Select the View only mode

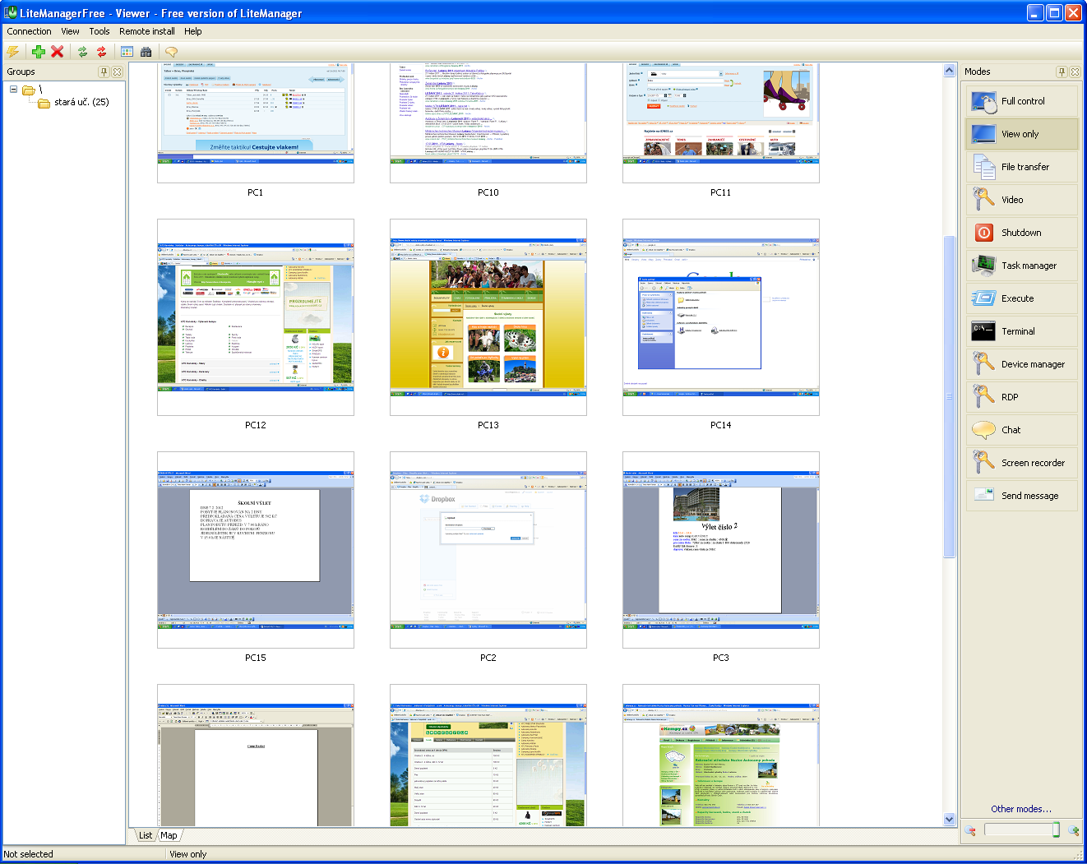coord(1022,134)
